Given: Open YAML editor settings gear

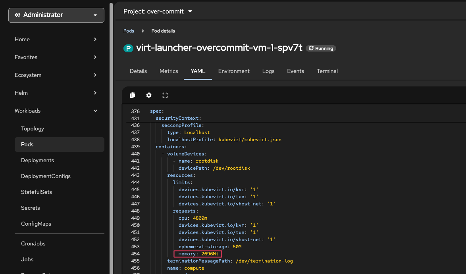Looking at the screenshot, I should (149, 95).
